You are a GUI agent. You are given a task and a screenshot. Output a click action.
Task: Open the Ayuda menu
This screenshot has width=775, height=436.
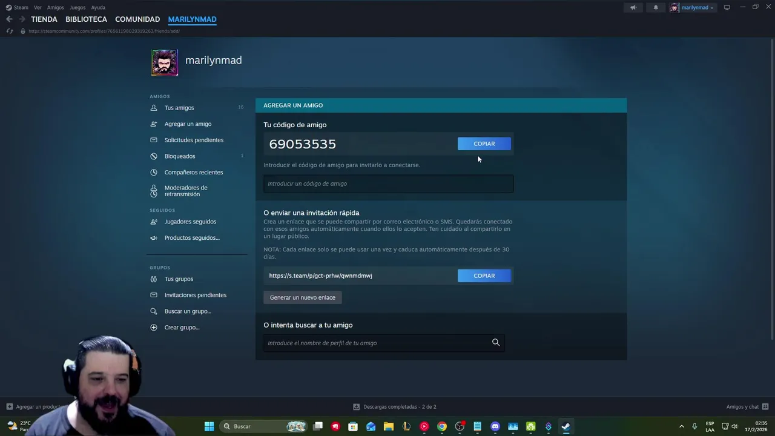coord(98,7)
